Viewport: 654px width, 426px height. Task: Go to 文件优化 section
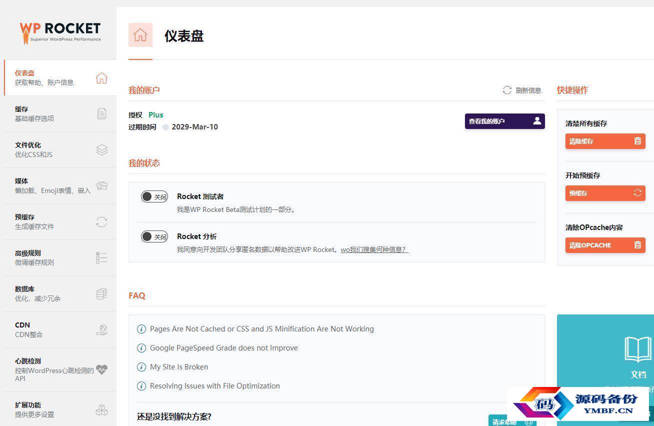pyautogui.click(x=60, y=149)
